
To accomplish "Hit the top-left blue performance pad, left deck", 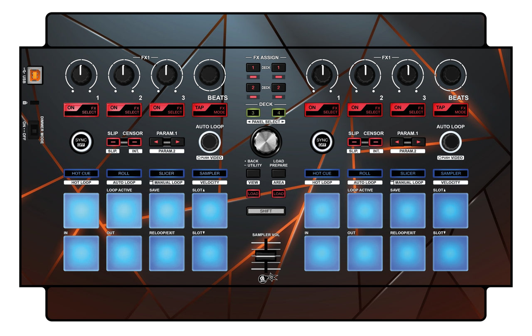I will tap(81, 211).
